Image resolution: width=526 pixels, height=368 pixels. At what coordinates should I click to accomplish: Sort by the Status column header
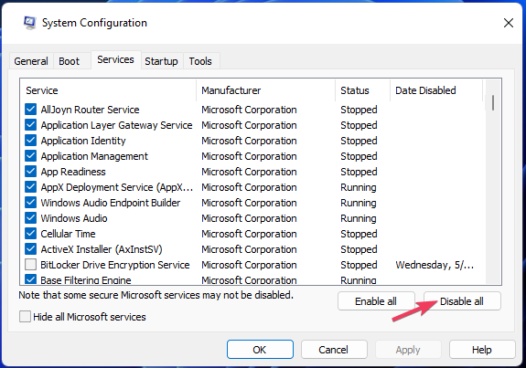click(x=362, y=90)
